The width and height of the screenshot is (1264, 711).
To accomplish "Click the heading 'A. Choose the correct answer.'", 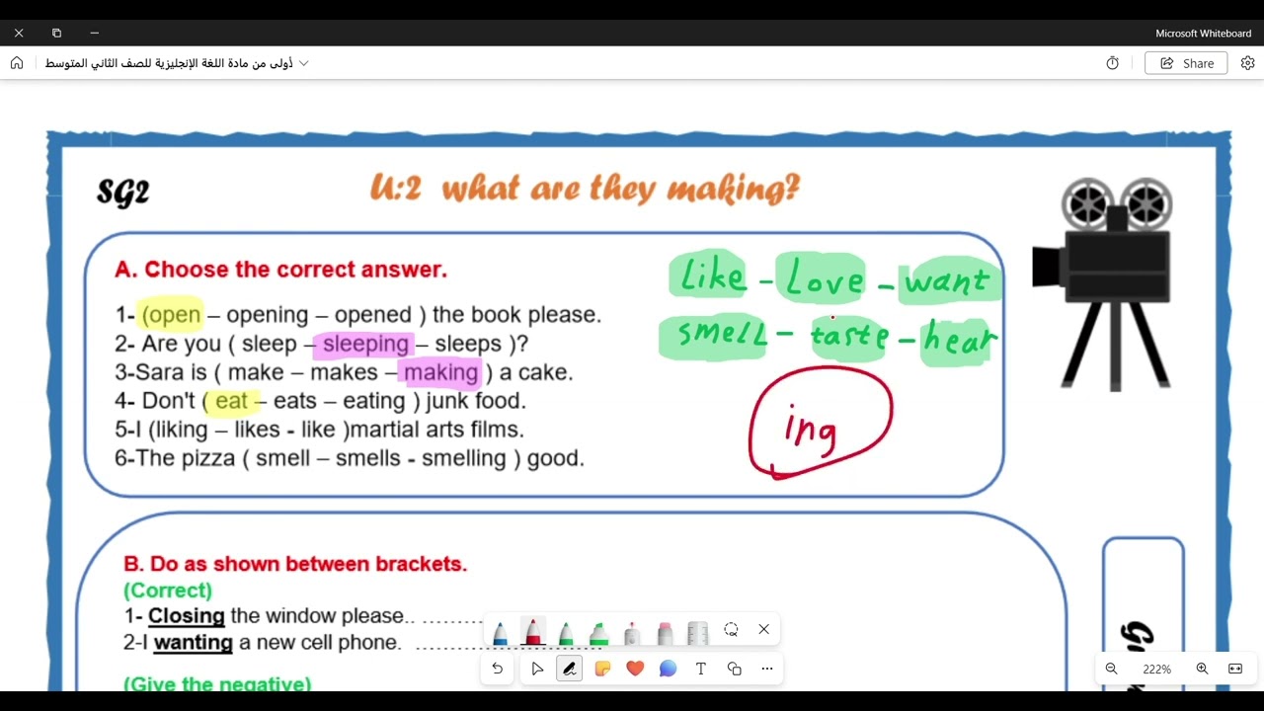I will coord(281,270).
